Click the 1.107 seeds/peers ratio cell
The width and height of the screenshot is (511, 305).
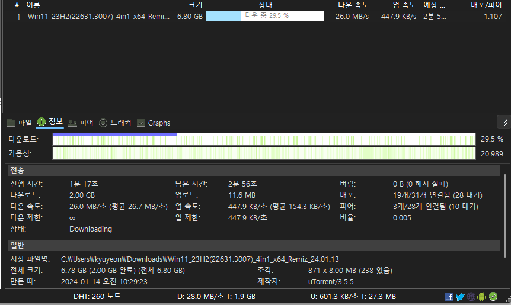tap(493, 16)
